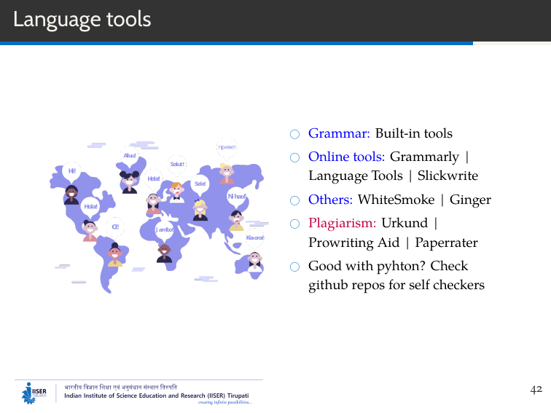Click the avatar below 'Jambo!' in Africa

164,253
